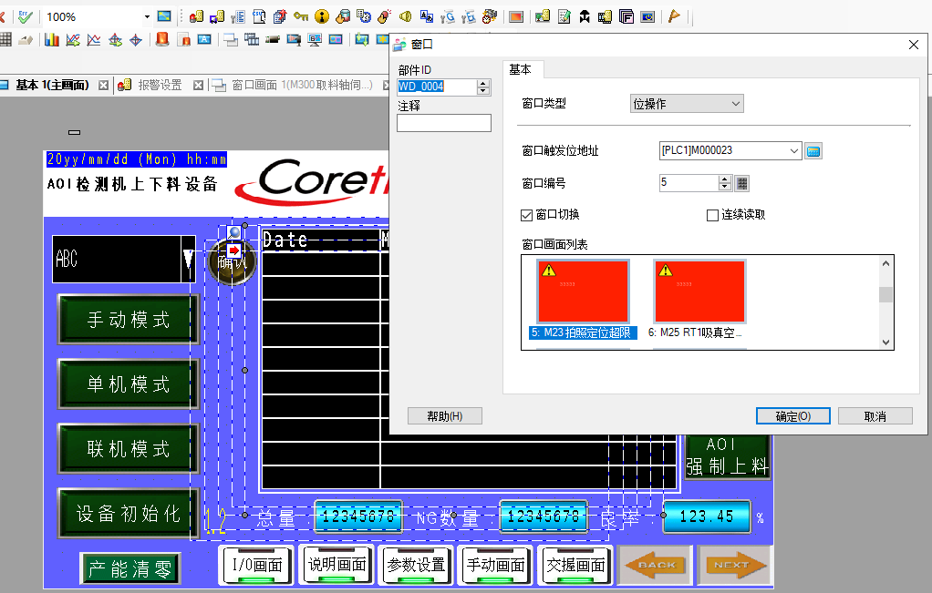Enable the 连续读取 checkbox
The image size is (932, 593).
point(713,215)
